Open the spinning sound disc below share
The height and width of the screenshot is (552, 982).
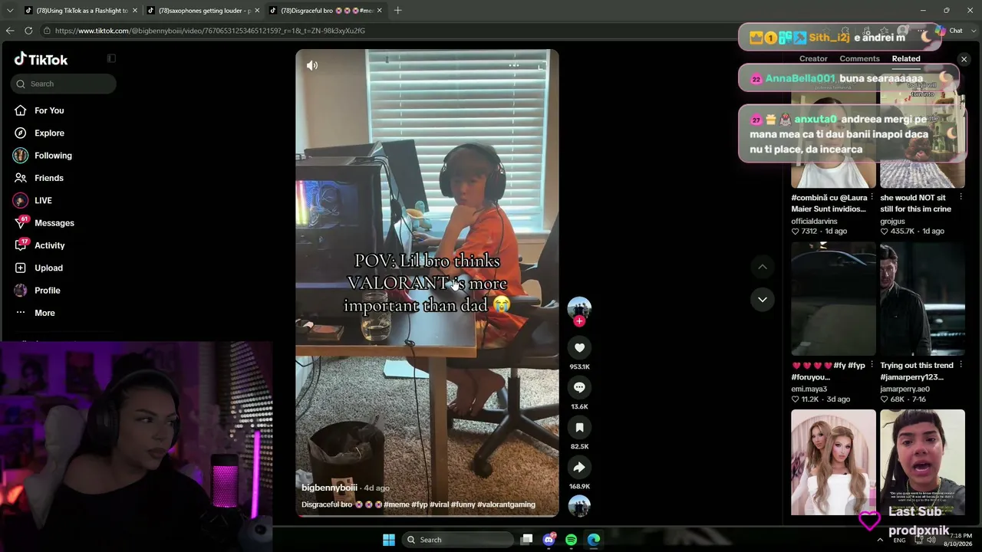tap(579, 506)
